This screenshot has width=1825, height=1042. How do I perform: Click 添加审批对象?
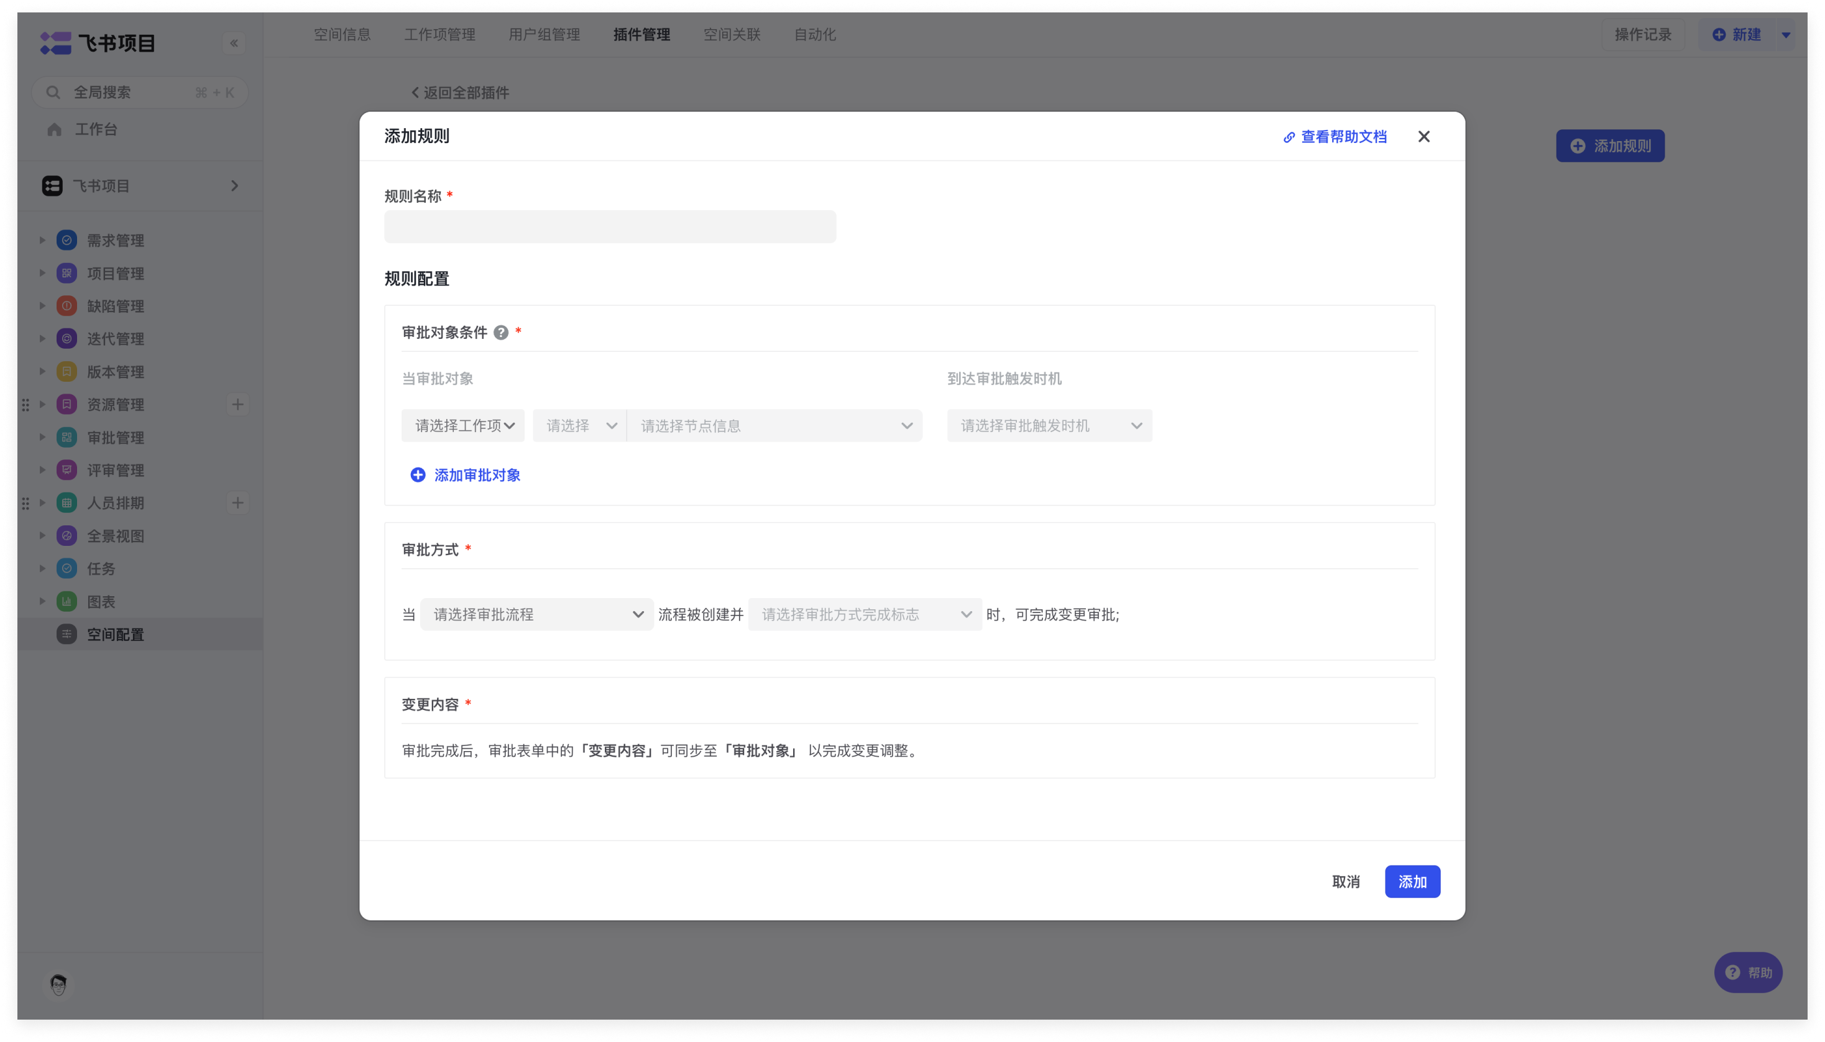[x=465, y=475]
